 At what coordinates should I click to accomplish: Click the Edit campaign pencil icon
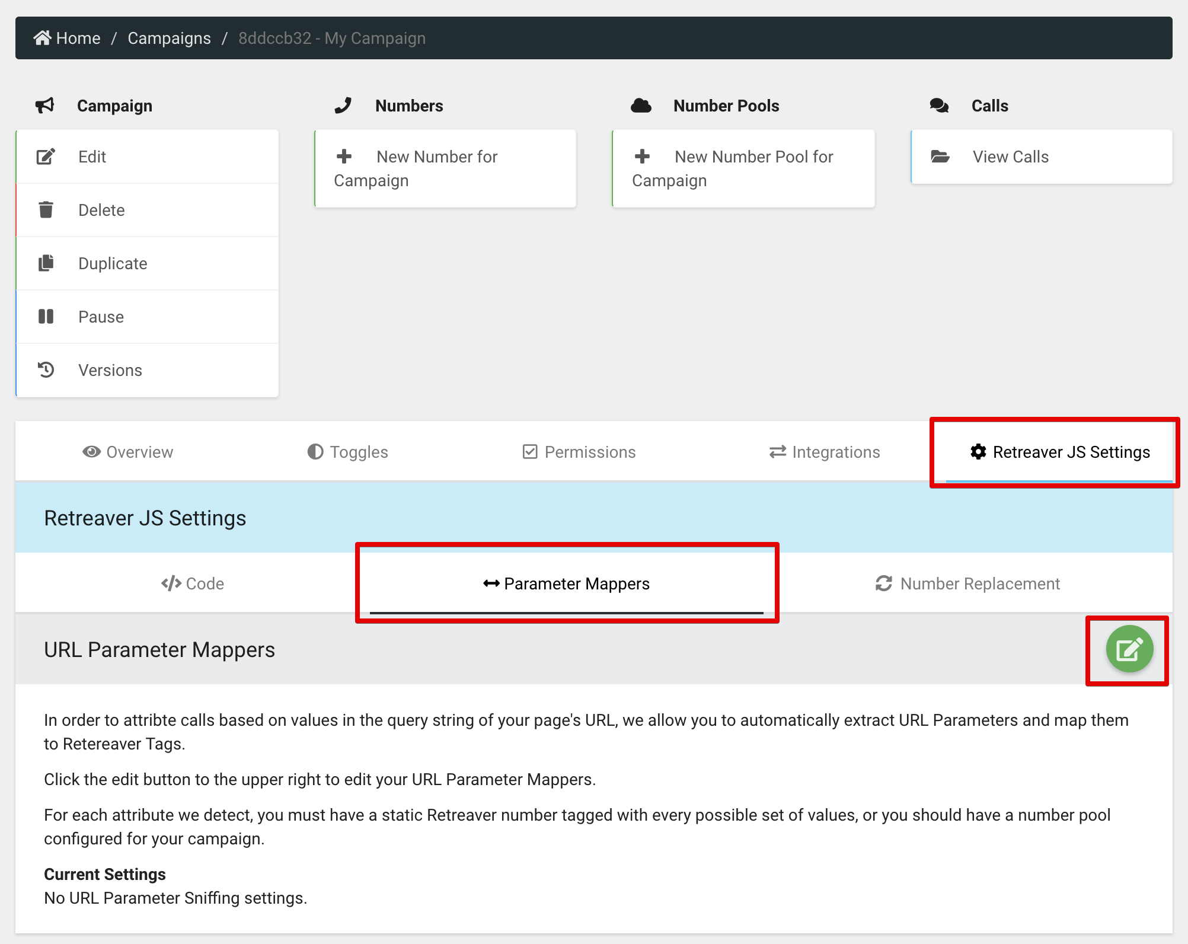[x=46, y=157]
